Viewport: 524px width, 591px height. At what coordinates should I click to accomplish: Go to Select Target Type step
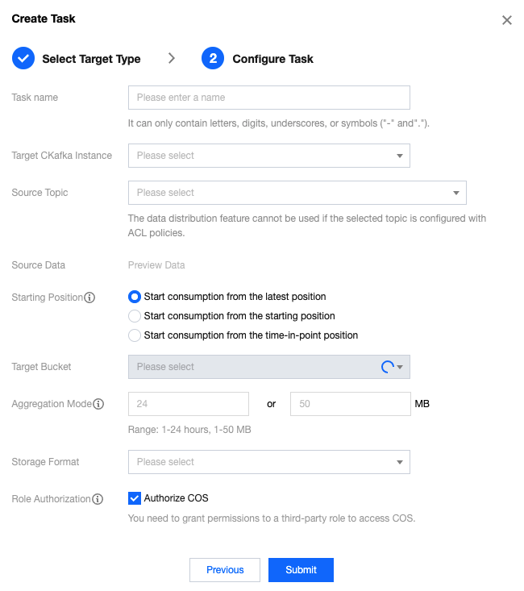[x=91, y=59]
